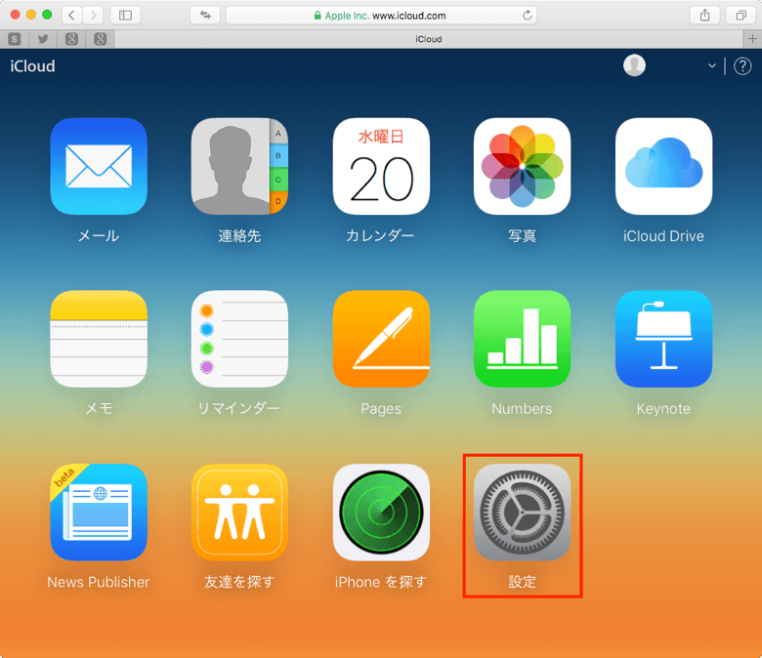Click the user account avatar
The width and height of the screenshot is (762, 658).
(634, 65)
